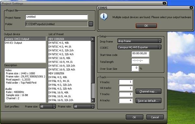This screenshot has width=195, height=124.
Task: Close the EDIUS message dialog
Action: pos(191,7)
